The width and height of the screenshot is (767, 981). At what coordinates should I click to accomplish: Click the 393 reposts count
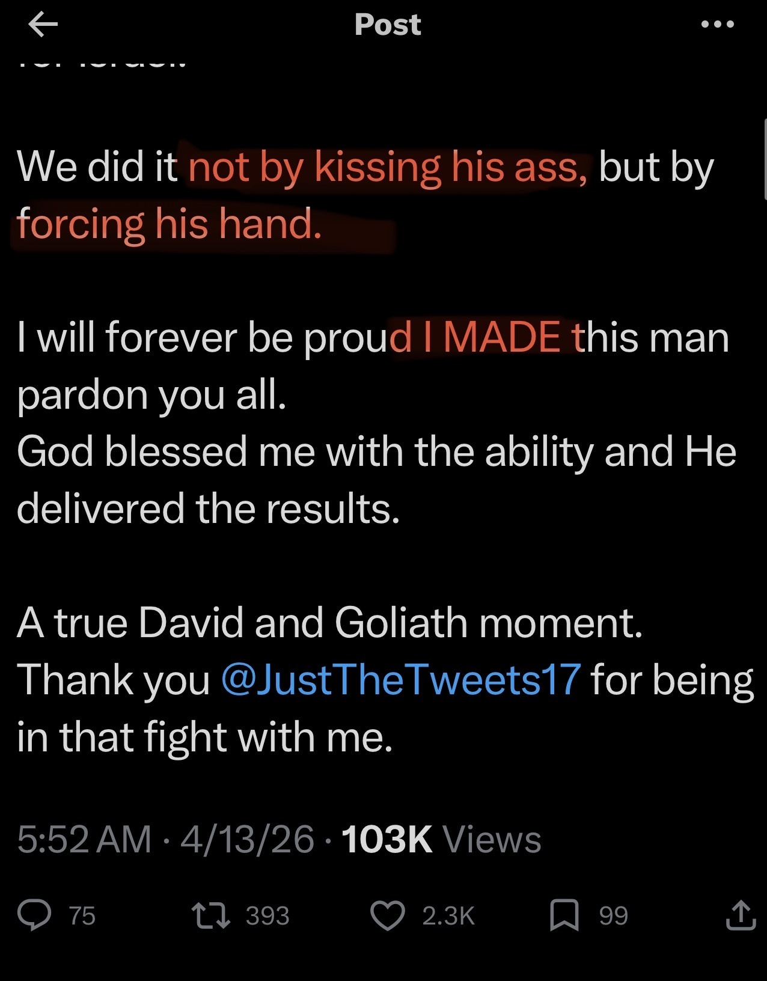pyautogui.click(x=267, y=915)
